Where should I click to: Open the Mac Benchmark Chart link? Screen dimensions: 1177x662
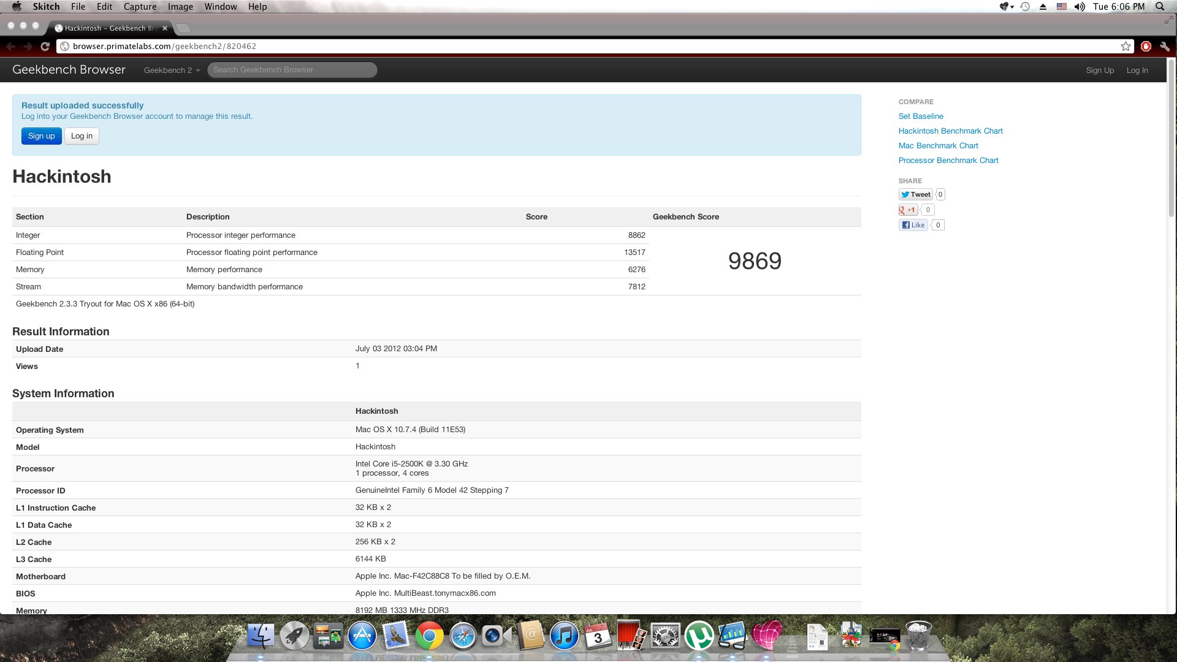click(939, 146)
